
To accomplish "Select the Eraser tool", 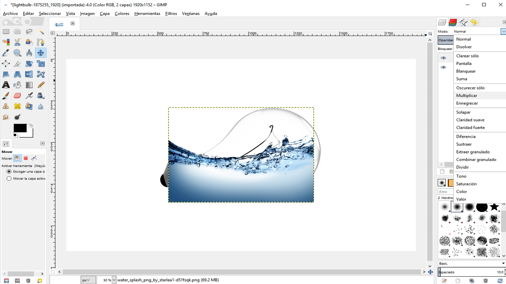I will coord(17,96).
